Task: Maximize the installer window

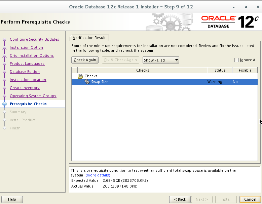Action: coord(246,7)
